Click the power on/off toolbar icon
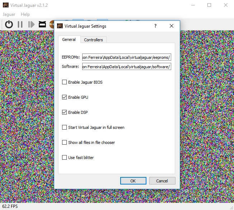The image size is (234, 210). point(9,24)
